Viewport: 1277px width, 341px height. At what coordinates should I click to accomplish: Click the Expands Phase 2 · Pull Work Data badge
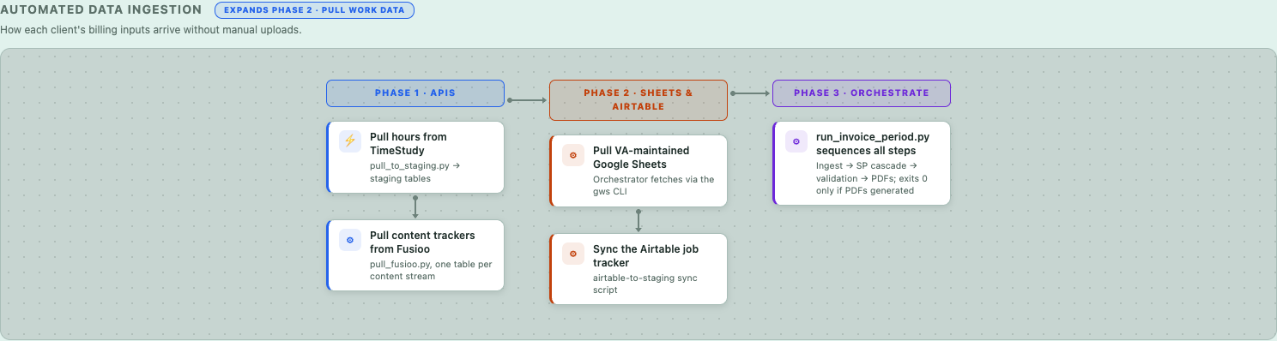tap(314, 10)
